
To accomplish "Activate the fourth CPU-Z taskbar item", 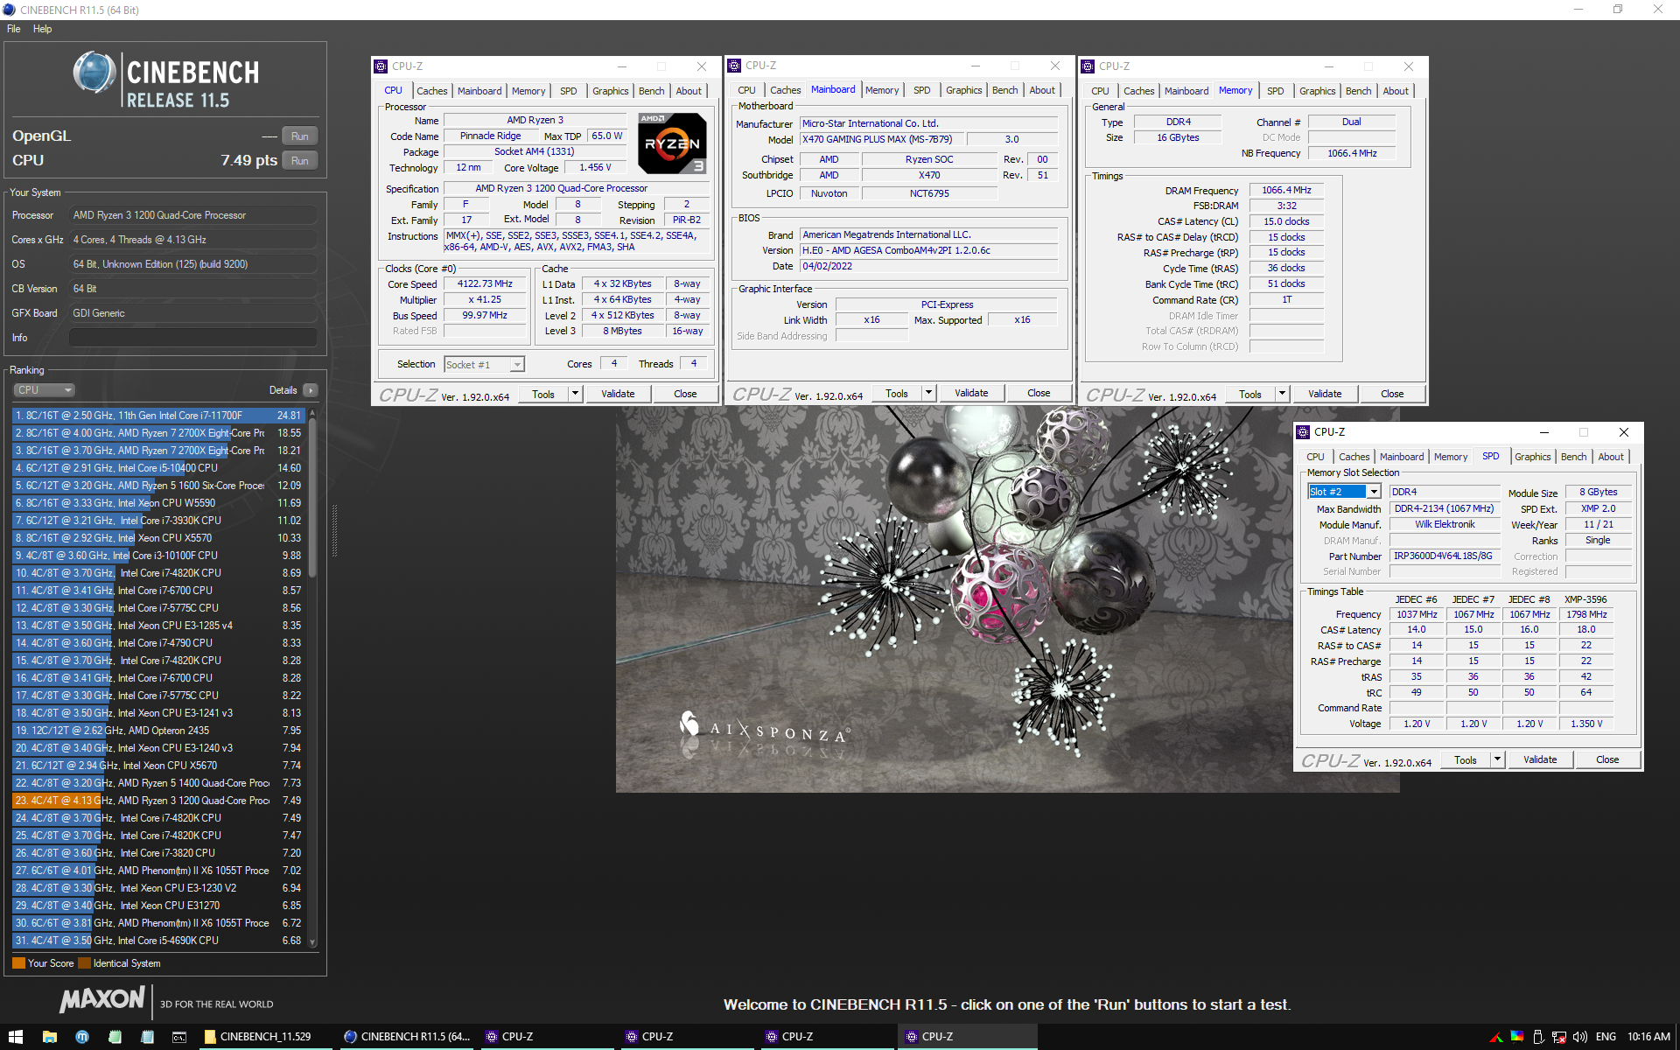I will pos(967,1037).
